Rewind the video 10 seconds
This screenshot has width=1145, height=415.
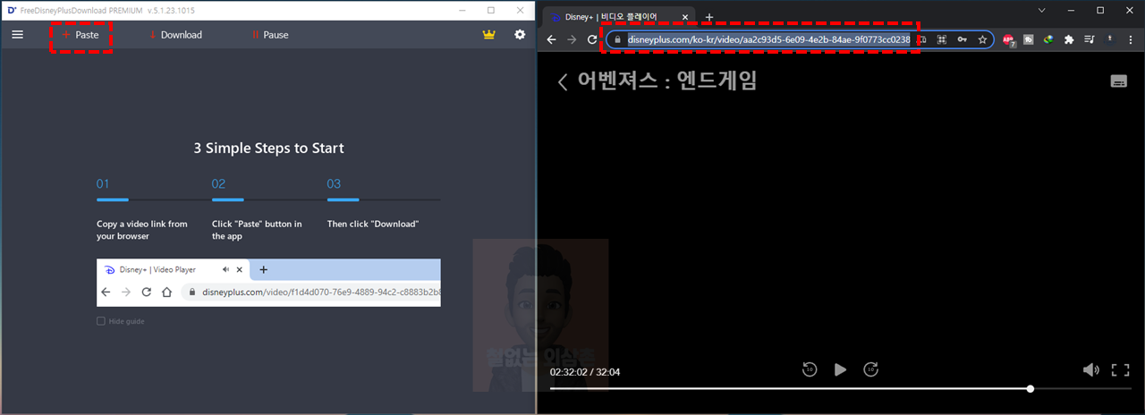810,369
